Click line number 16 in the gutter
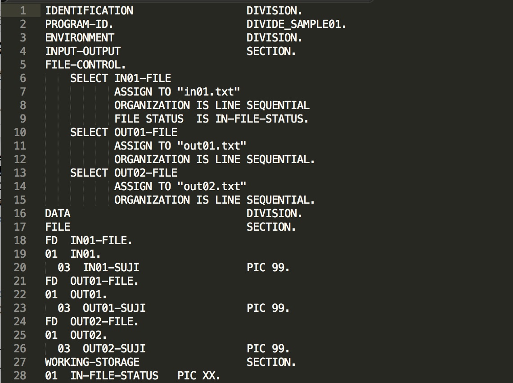The height and width of the screenshot is (383, 513). [20, 214]
